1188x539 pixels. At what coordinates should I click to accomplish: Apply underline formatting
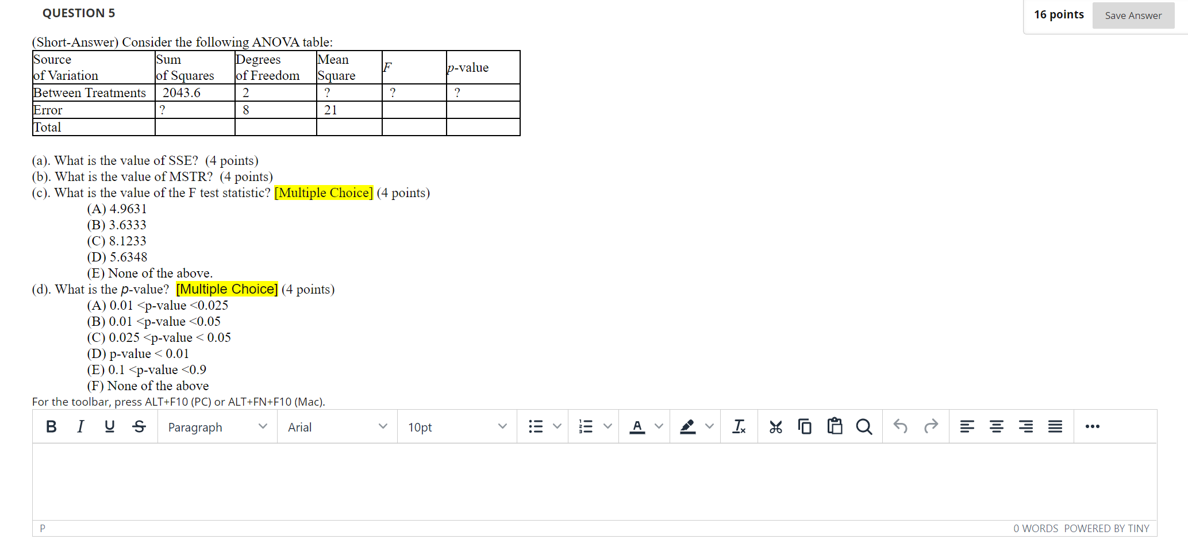[110, 426]
